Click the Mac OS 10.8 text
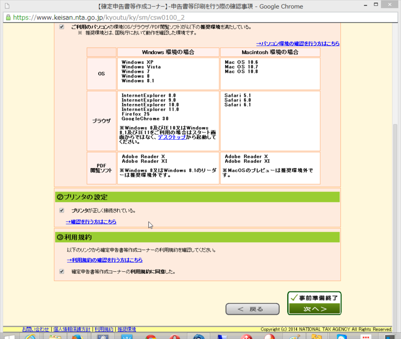This screenshot has height=339, width=401. click(241, 71)
